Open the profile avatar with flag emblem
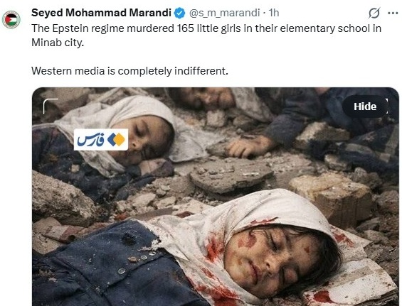402x306 pixels. coord(11,19)
